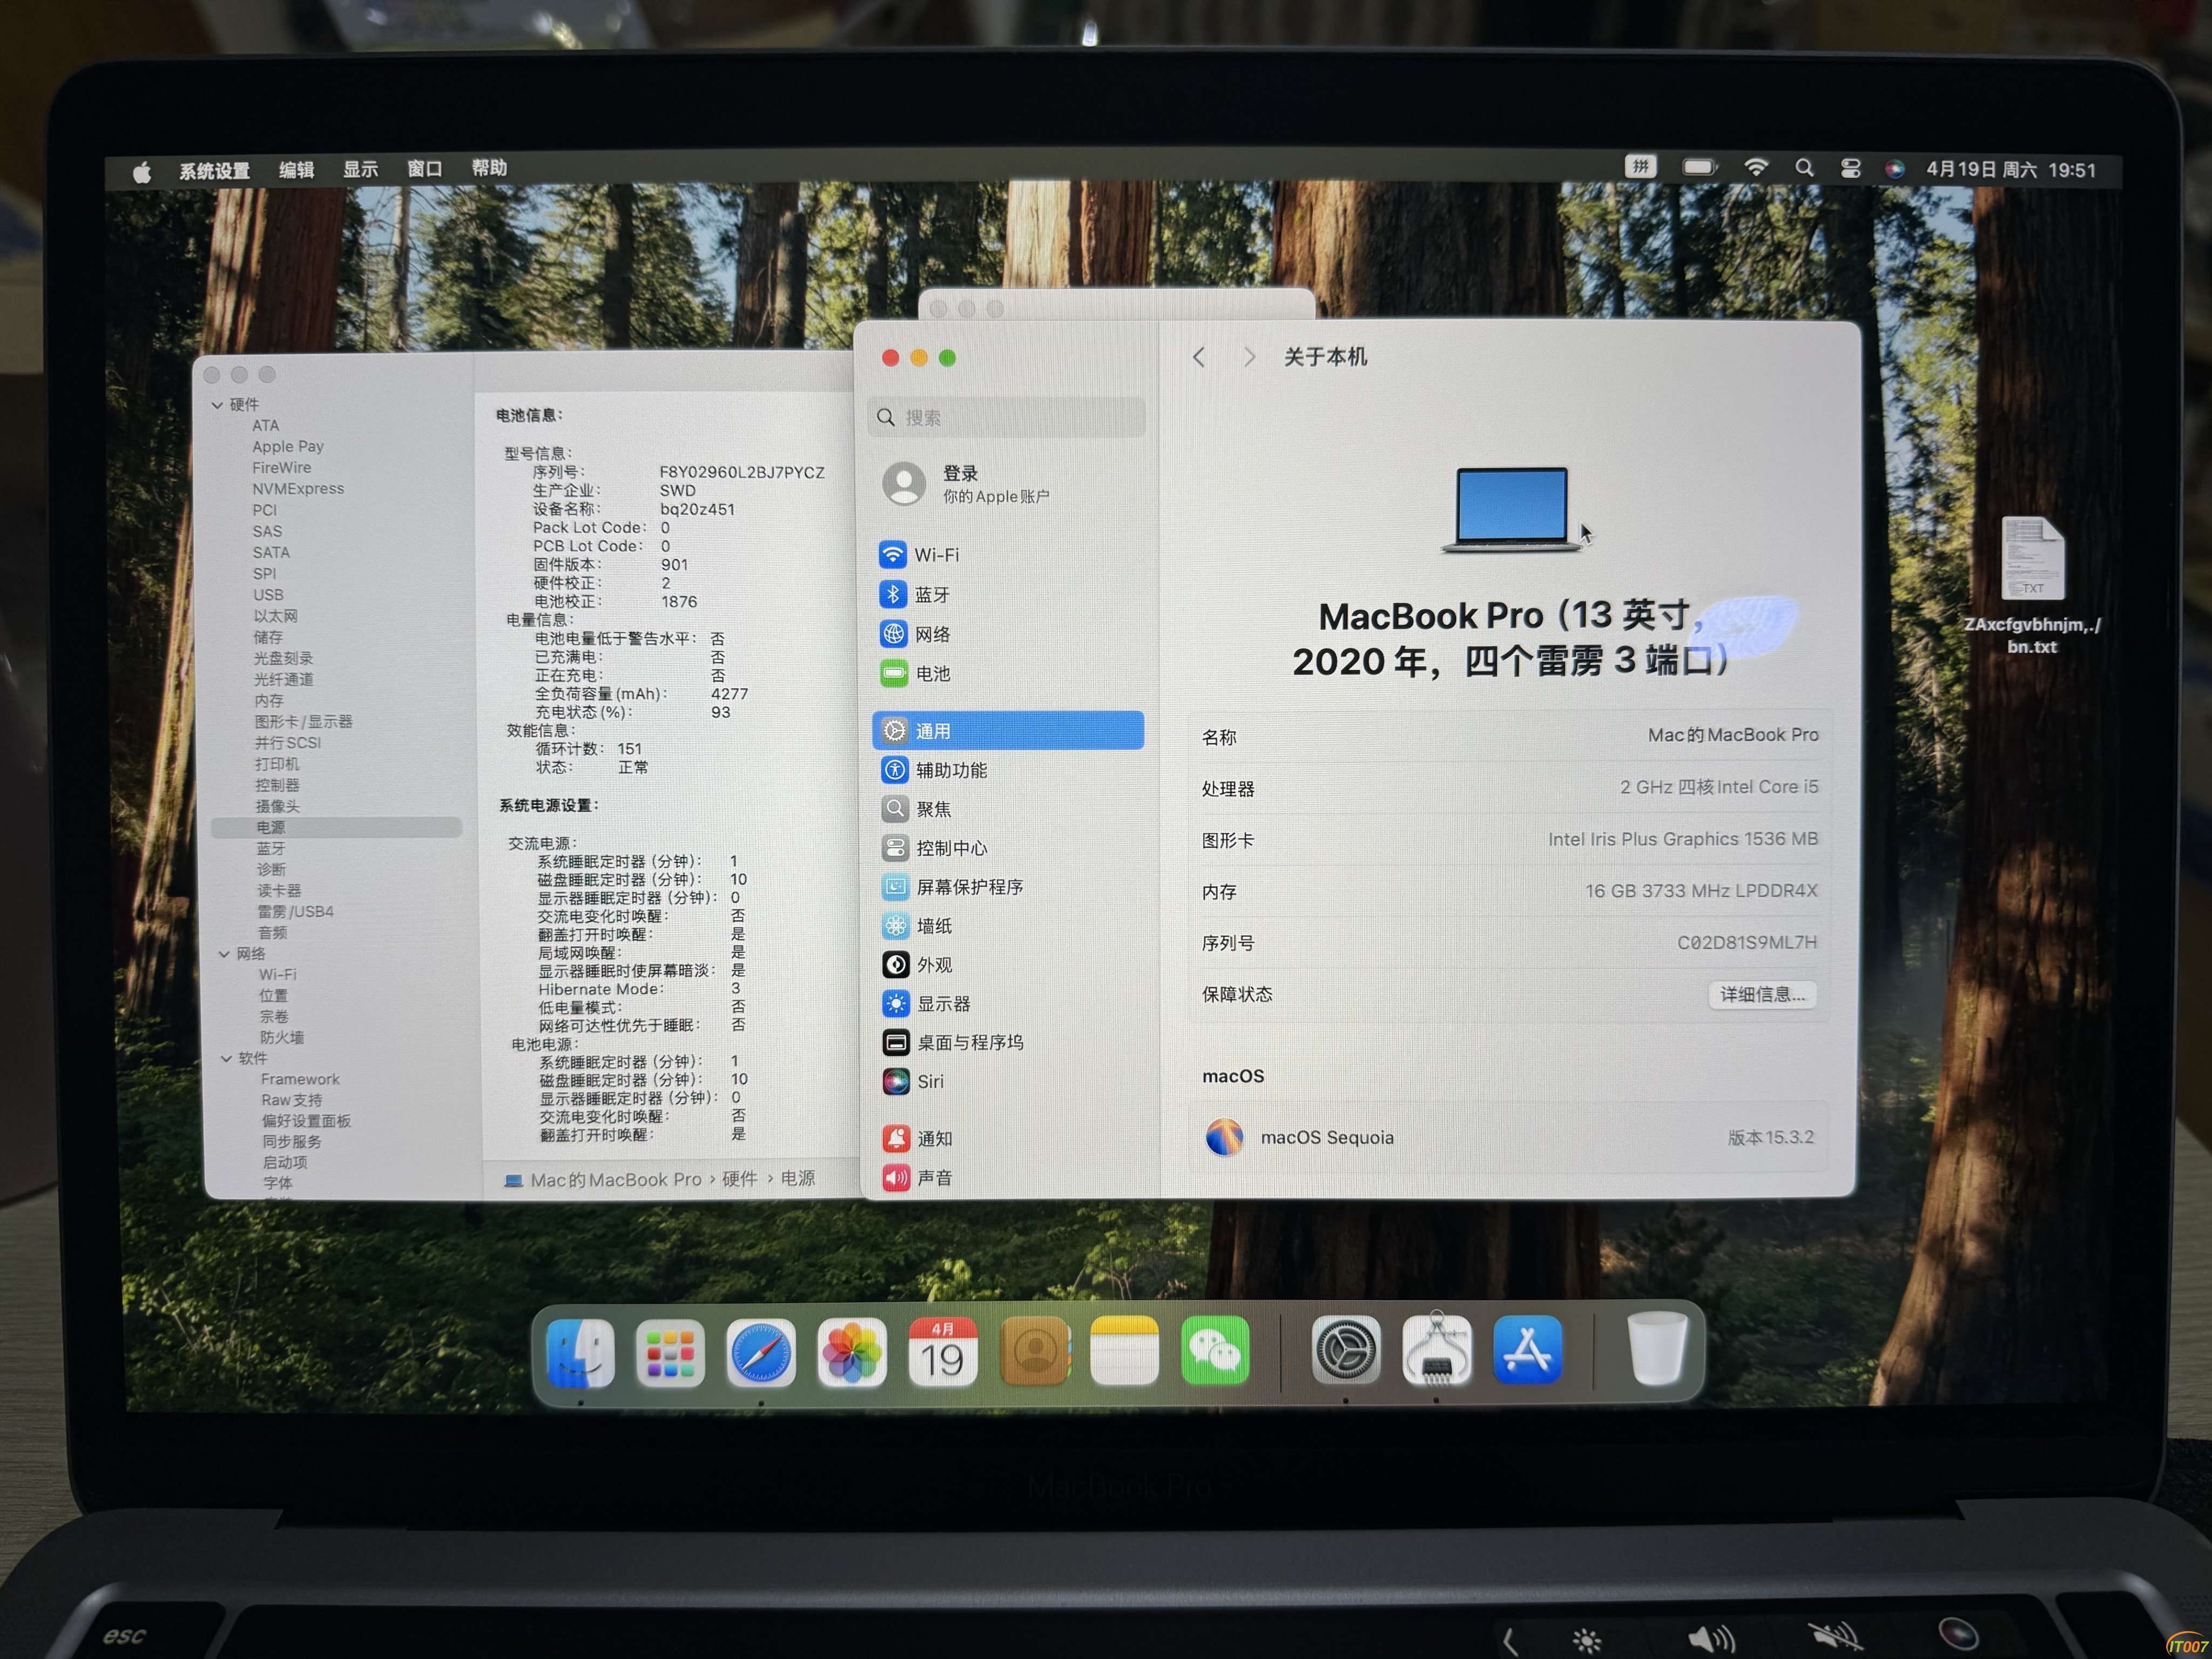2212x1659 pixels.
Task: Click Wi-Fi status icon in menu bar
Action: point(1756,167)
